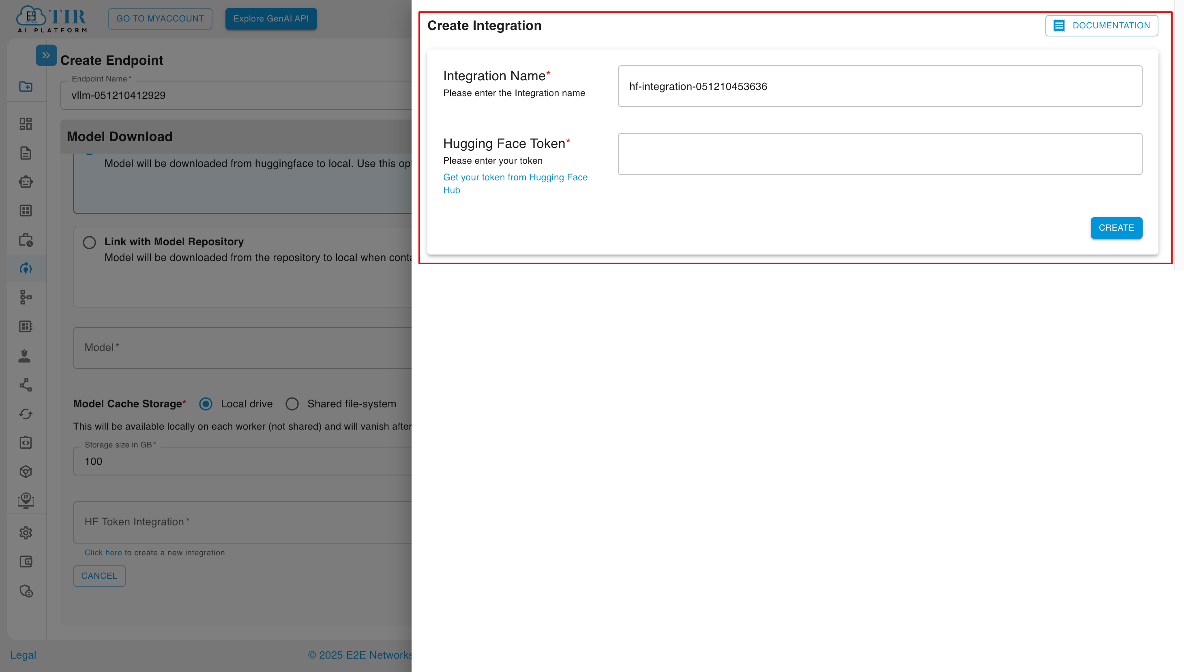This screenshot has height=672, width=1184.
Task: Open the circular sync arrows sidebar icon
Action: coord(26,414)
